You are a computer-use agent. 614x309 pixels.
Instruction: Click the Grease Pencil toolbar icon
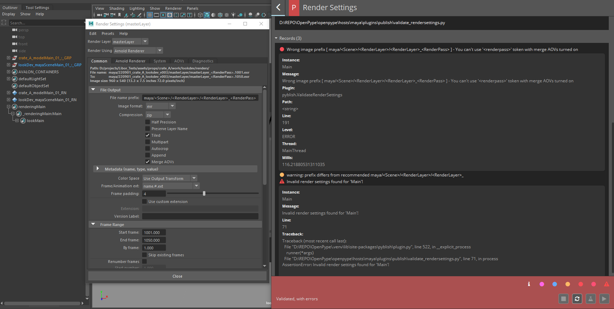(139, 15)
